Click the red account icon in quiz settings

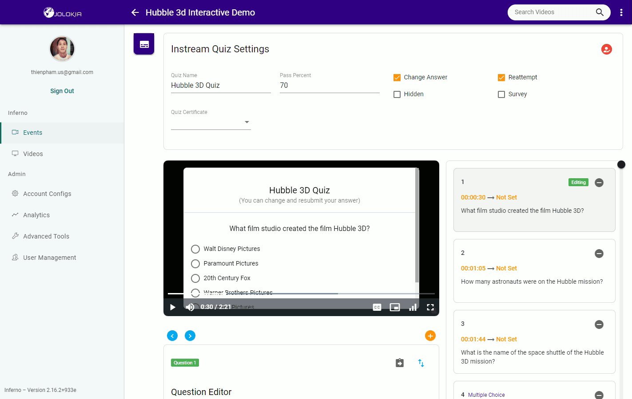pos(606,49)
